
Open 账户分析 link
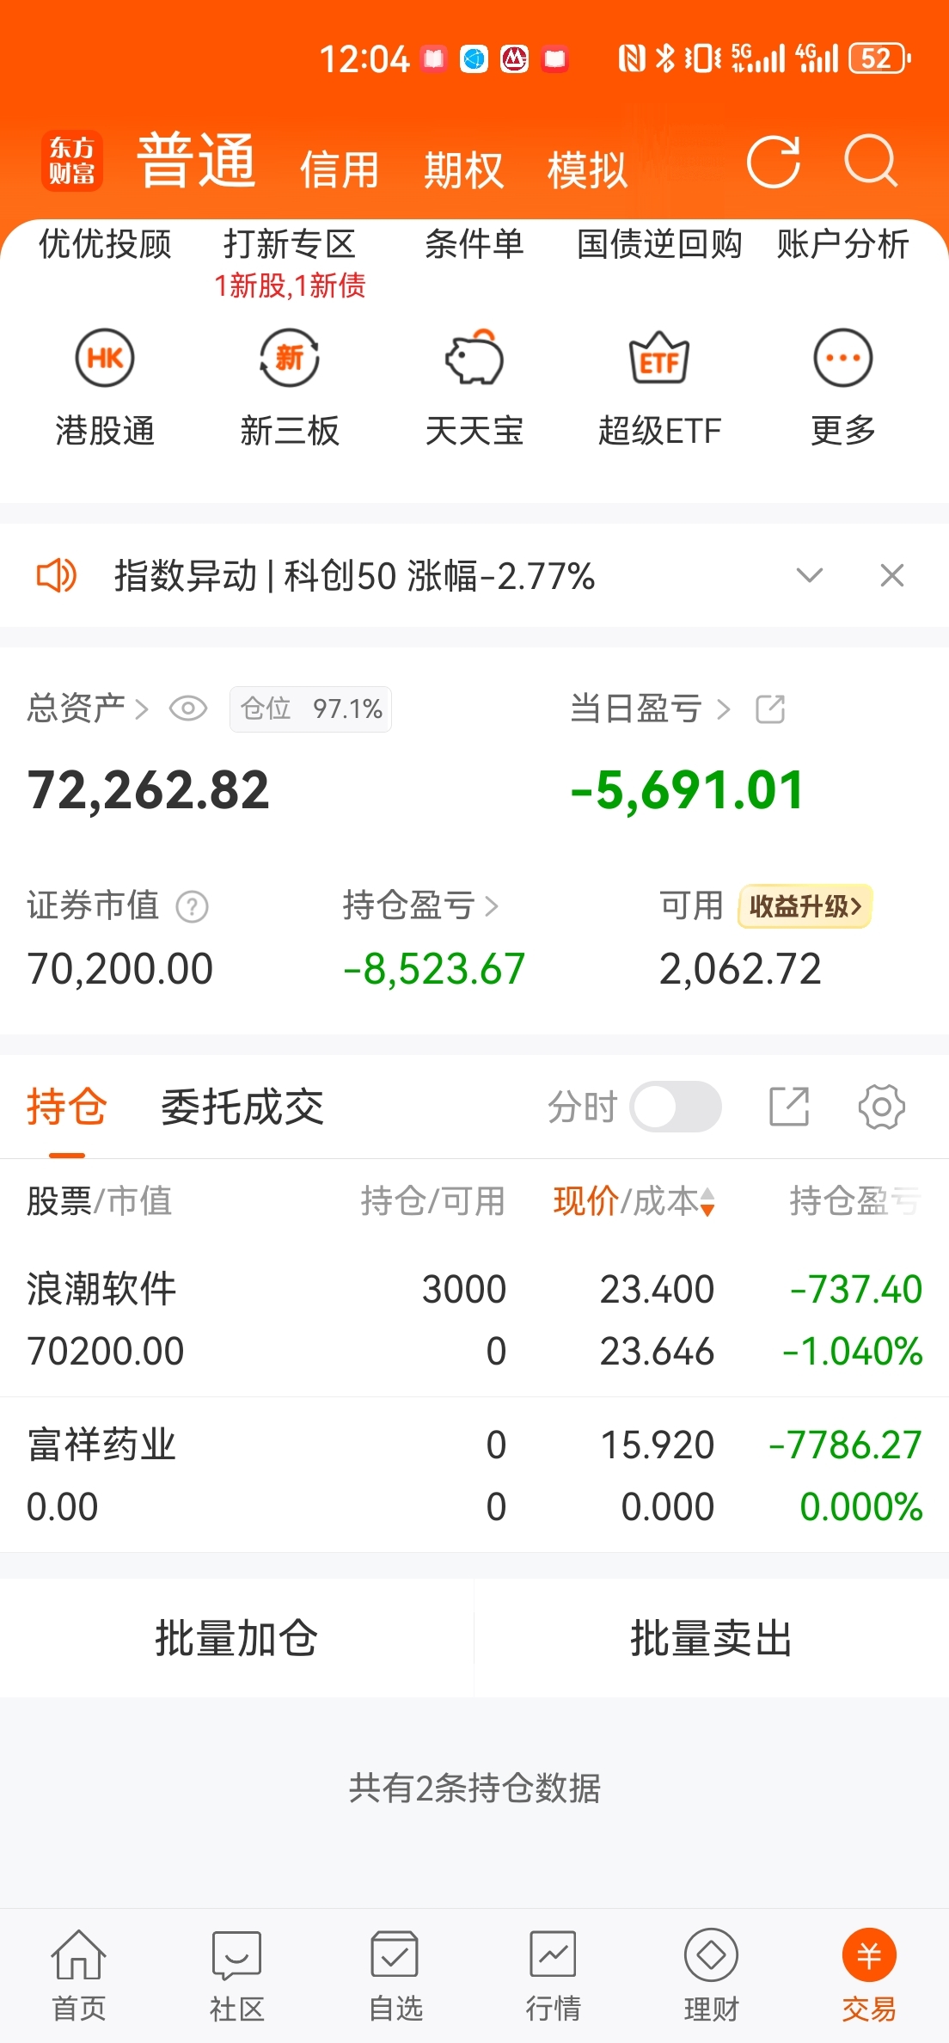pos(843,244)
